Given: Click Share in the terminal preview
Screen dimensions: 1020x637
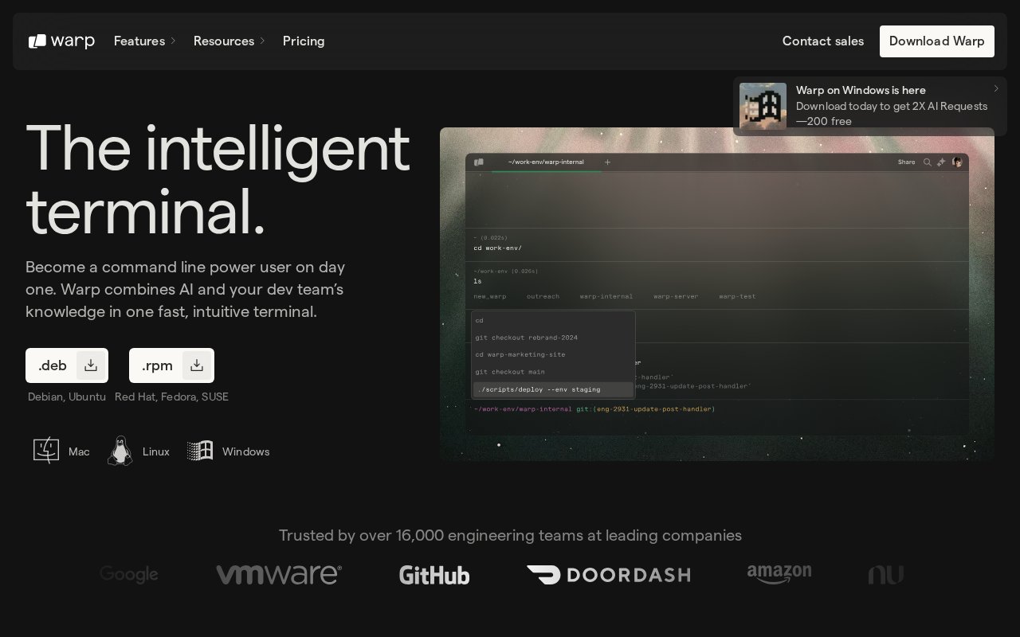Looking at the screenshot, I should 907,162.
